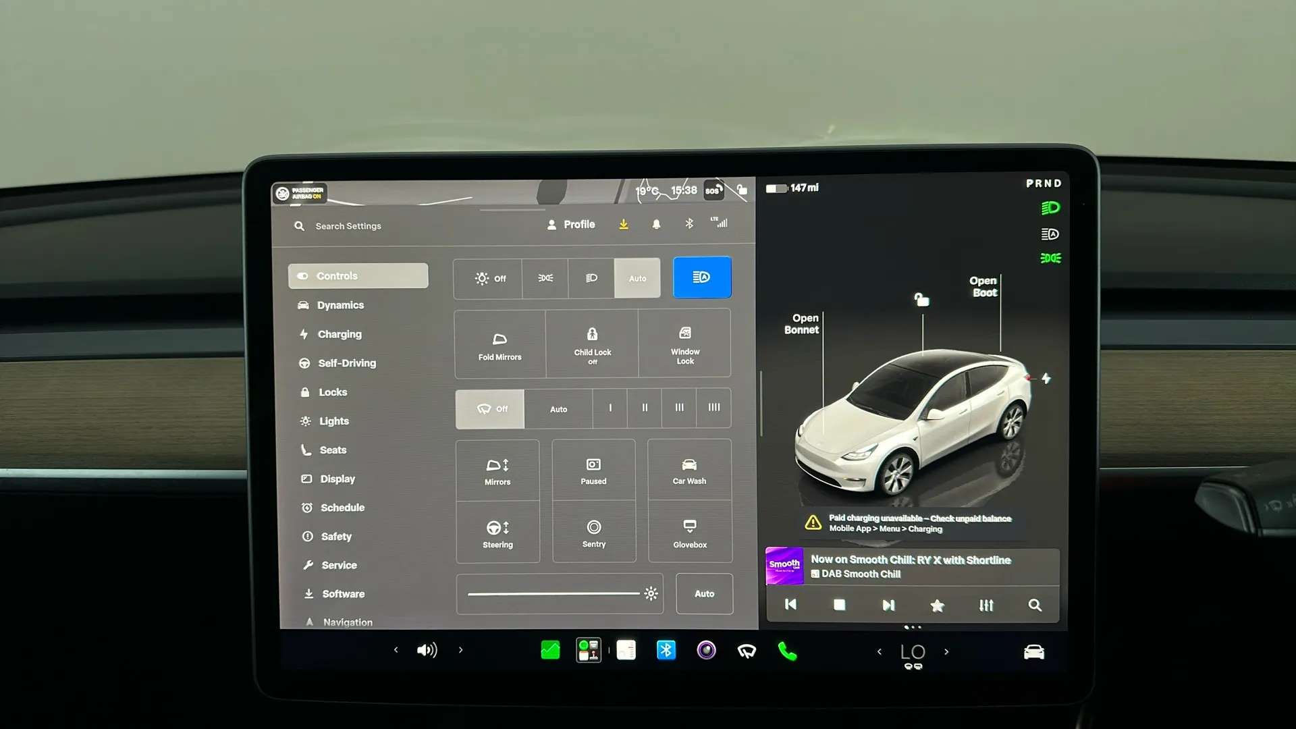1296x729 pixels.
Task: Open the phone app in the dock
Action: point(787,651)
